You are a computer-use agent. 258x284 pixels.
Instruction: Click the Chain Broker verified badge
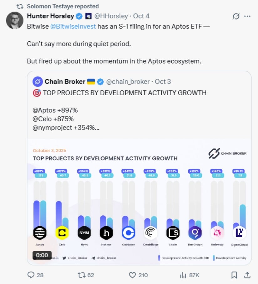pyautogui.click(x=100, y=82)
